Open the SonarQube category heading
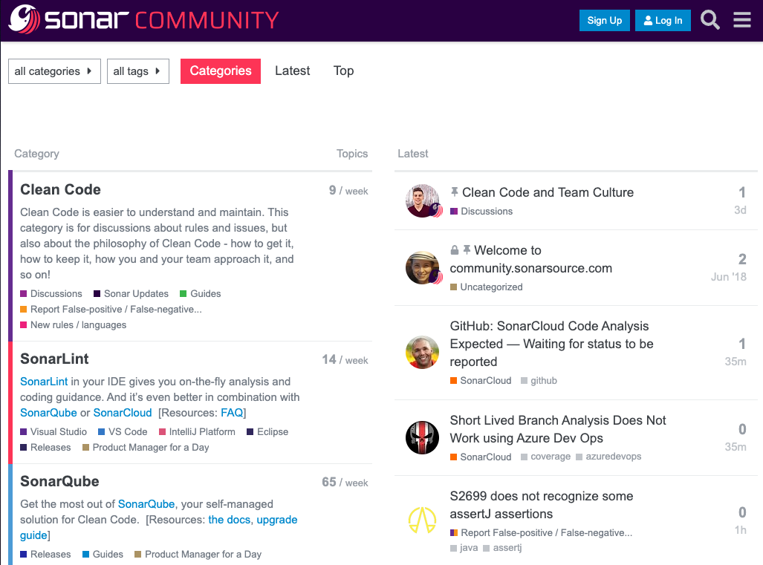Screen dimensions: 763x565 (59, 481)
